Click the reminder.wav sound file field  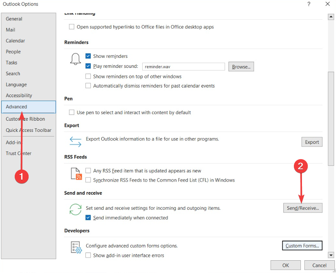184,67
